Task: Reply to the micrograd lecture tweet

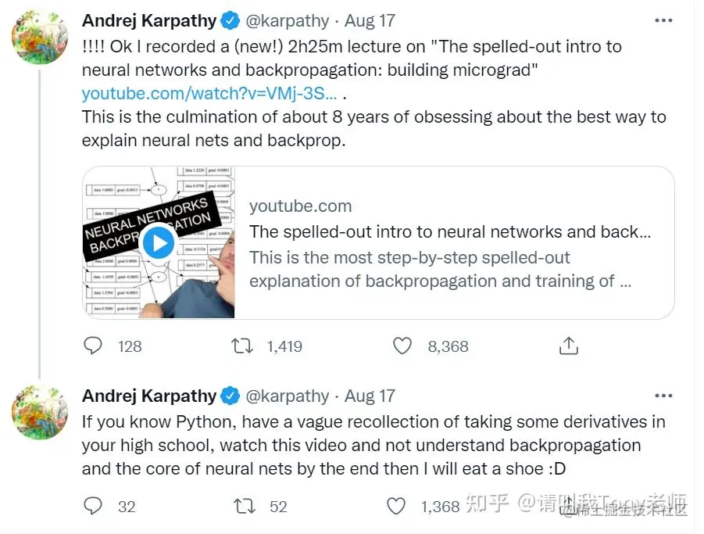Action: tap(93, 346)
